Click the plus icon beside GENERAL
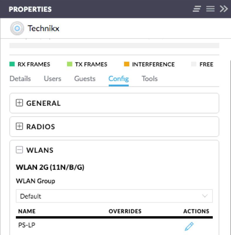This screenshot has height=235, width=231. tap(19, 103)
